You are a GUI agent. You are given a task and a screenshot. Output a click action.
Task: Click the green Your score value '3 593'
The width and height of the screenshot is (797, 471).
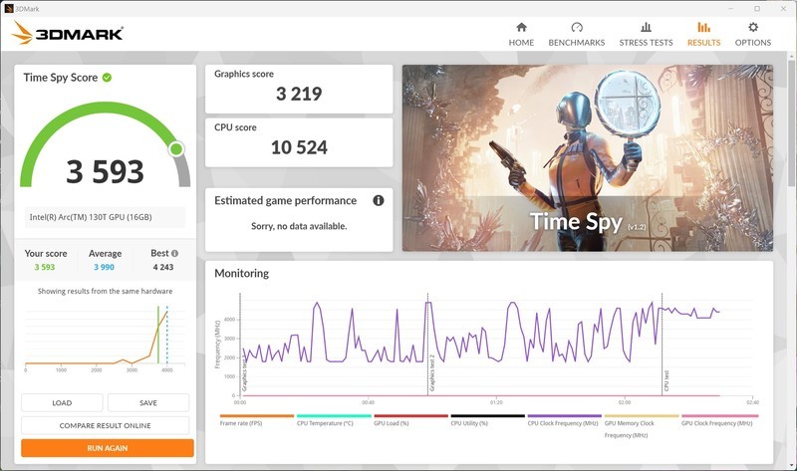[45, 267]
